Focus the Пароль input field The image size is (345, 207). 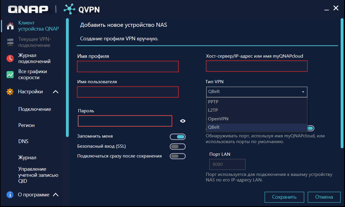click(125, 121)
